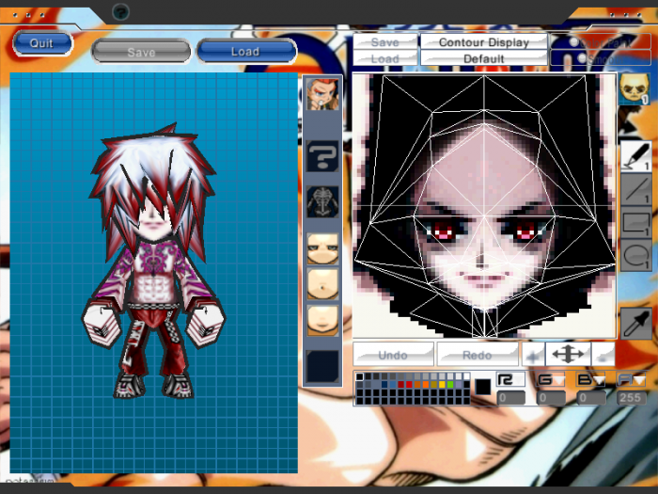This screenshot has width=658, height=494.
Task: Open the R channel dropdown
Action: pyautogui.click(x=510, y=379)
